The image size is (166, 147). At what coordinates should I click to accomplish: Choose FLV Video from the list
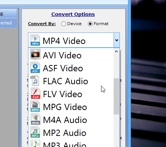click(71, 94)
